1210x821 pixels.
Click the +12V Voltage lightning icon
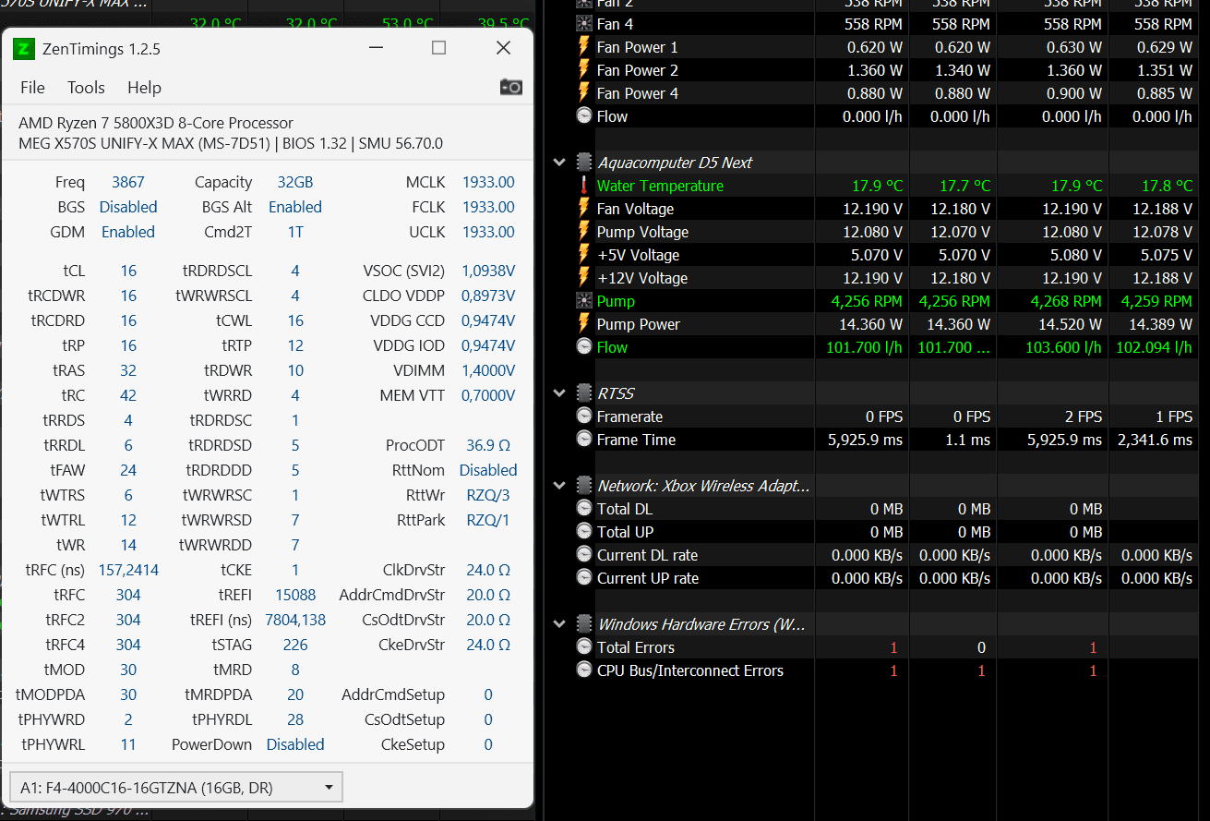point(584,278)
